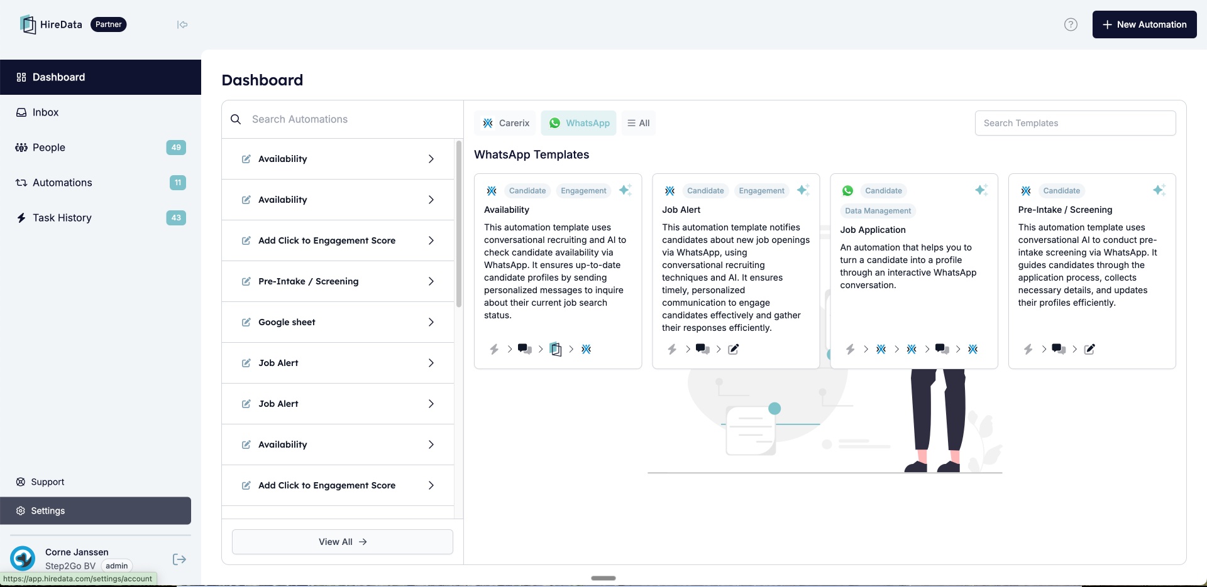Click the user avatar for Corne Janssen
The width and height of the screenshot is (1207, 587).
point(23,558)
